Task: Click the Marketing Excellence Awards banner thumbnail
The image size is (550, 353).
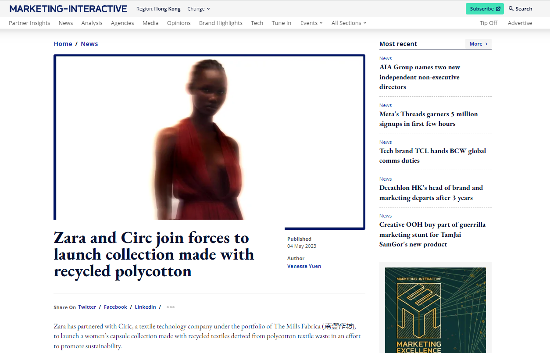Action: tap(435, 309)
